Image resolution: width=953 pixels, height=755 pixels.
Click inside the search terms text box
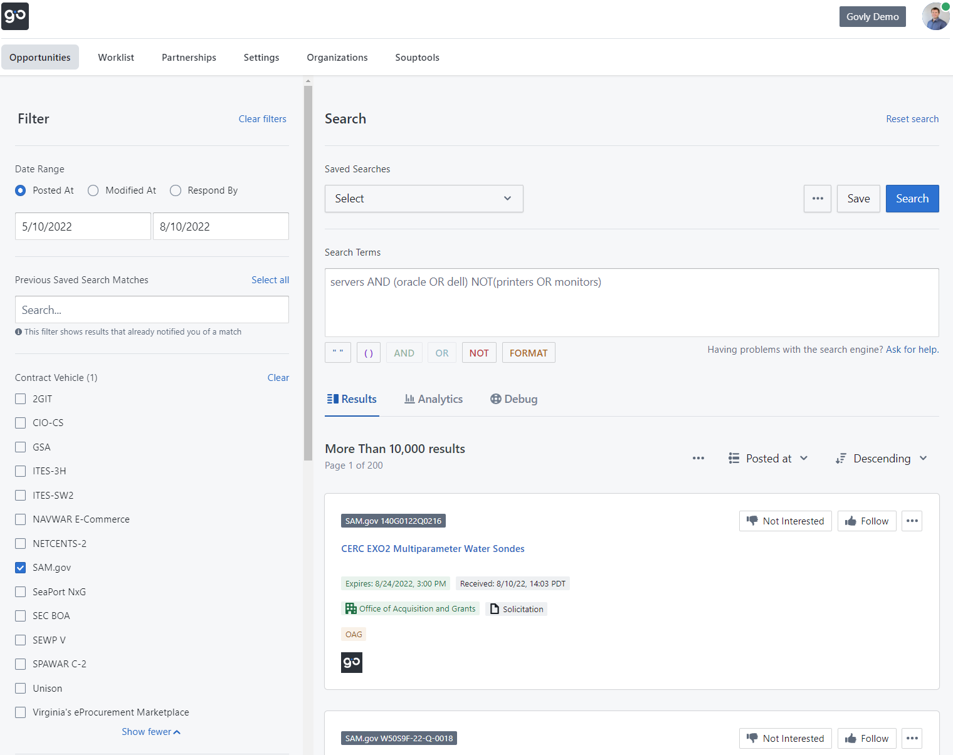(x=631, y=303)
